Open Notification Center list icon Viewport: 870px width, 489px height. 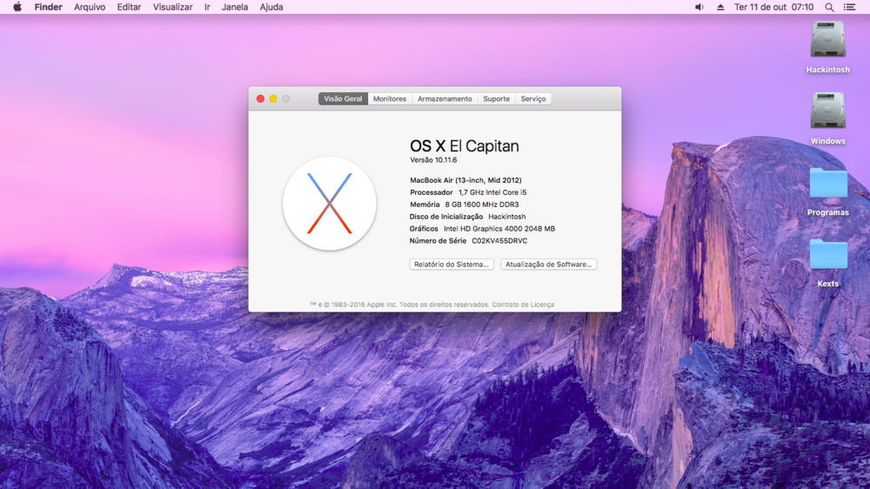849,7
